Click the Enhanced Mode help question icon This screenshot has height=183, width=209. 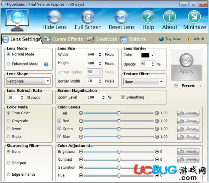coord(46,64)
